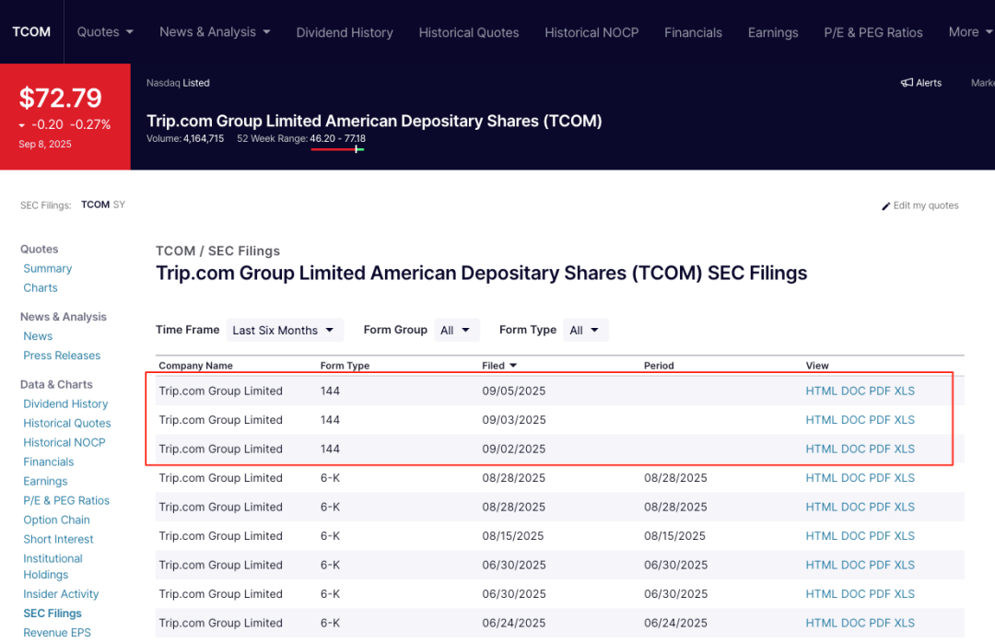This screenshot has height=643, width=995.
Task: Go to Dividend History in the top navigation
Action: pyautogui.click(x=345, y=32)
